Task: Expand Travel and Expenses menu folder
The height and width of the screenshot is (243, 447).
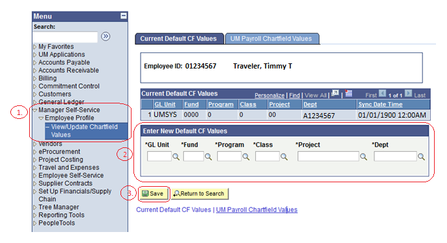Action: coord(35,168)
